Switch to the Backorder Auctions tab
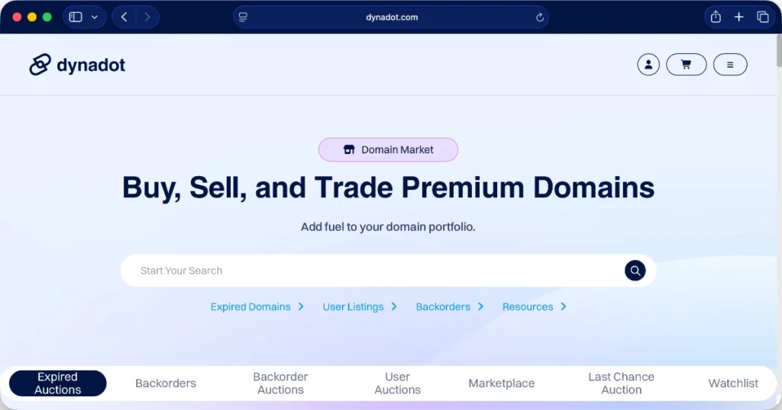Viewport: 782px width, 410px height. tap(280, 383)
